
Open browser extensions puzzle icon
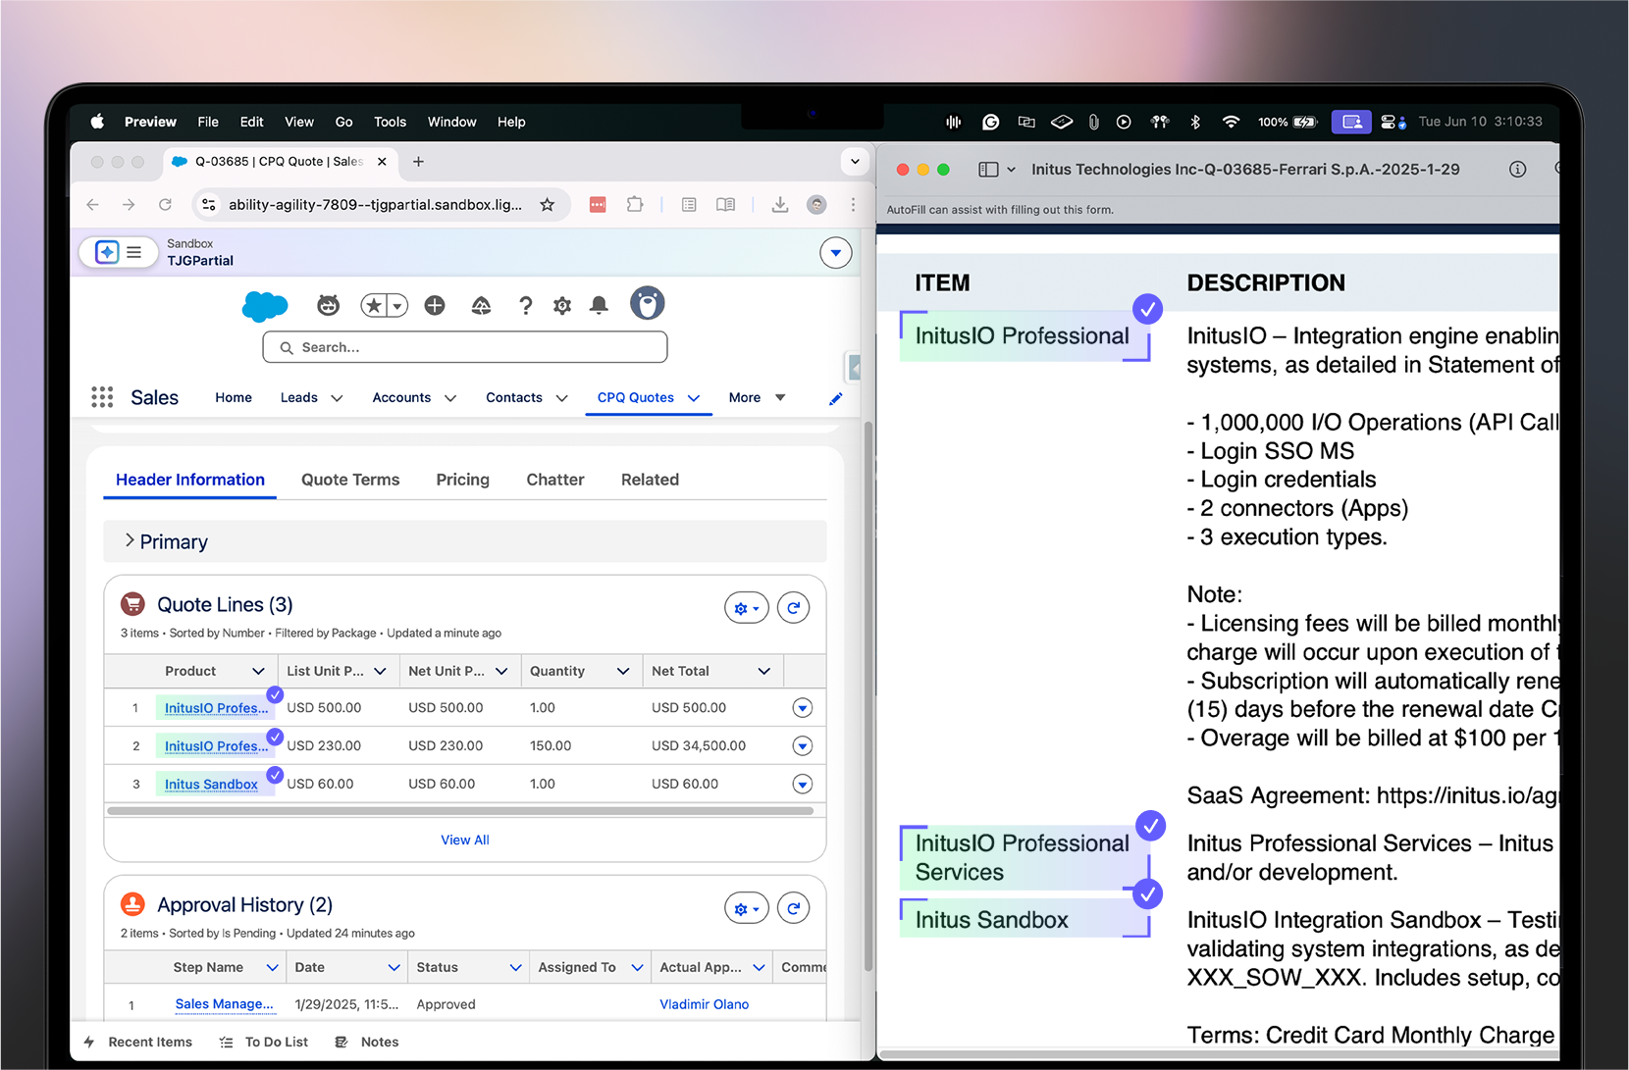635,204
